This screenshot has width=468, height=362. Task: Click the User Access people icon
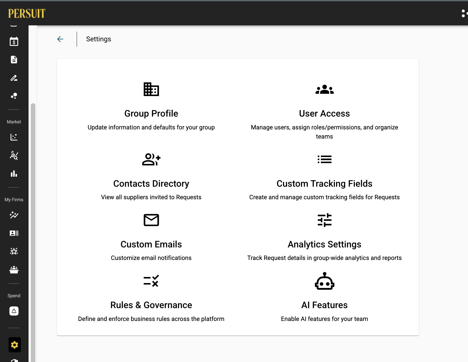tap(325, 90)
